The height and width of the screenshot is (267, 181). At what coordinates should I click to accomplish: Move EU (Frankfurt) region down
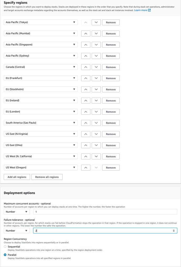point(96,78)
